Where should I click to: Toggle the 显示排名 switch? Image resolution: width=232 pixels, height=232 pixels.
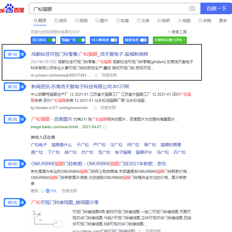[x=52, y=40]
